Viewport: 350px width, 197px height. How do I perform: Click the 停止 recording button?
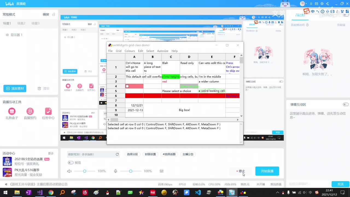(x=241, y=171)
